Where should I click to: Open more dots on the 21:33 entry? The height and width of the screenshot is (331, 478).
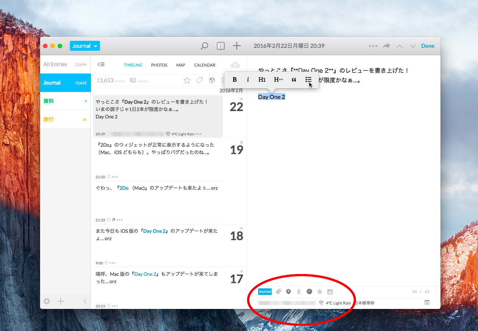point(119,220)
